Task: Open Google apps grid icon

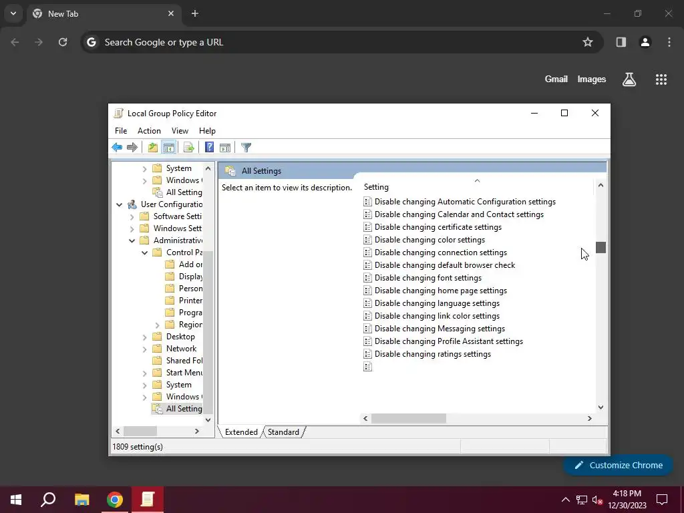Action: coord(661,79)
